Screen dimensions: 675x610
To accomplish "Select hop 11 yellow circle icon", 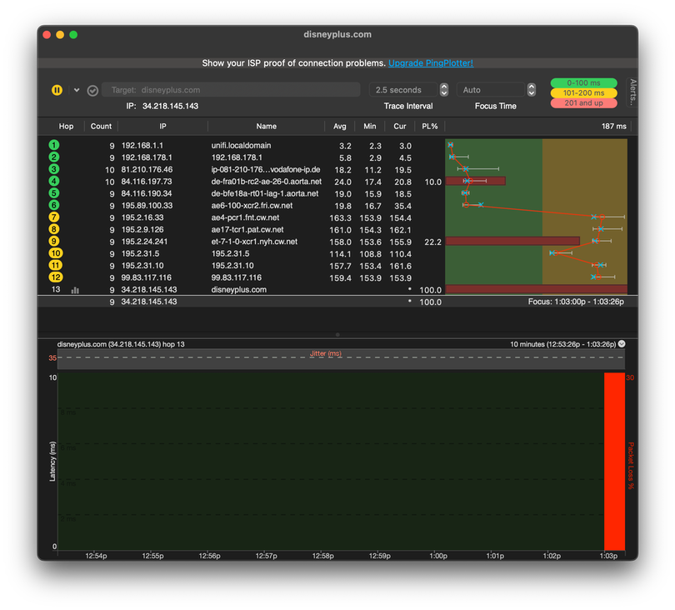I will point(56,266).
